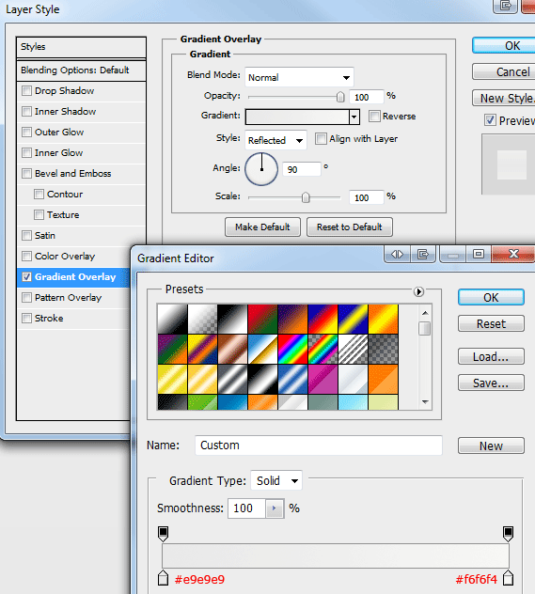
Task: Choose the foreground-to-transparent checkered preset
Action: click(x=202, y=319)
